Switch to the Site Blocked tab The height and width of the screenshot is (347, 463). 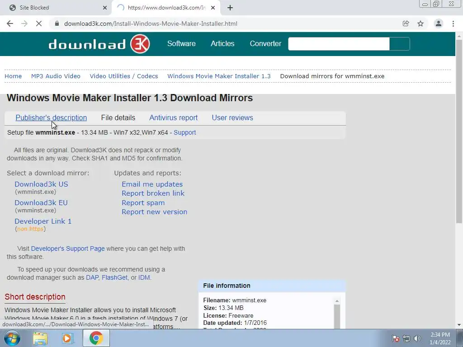tap(56, 8)
